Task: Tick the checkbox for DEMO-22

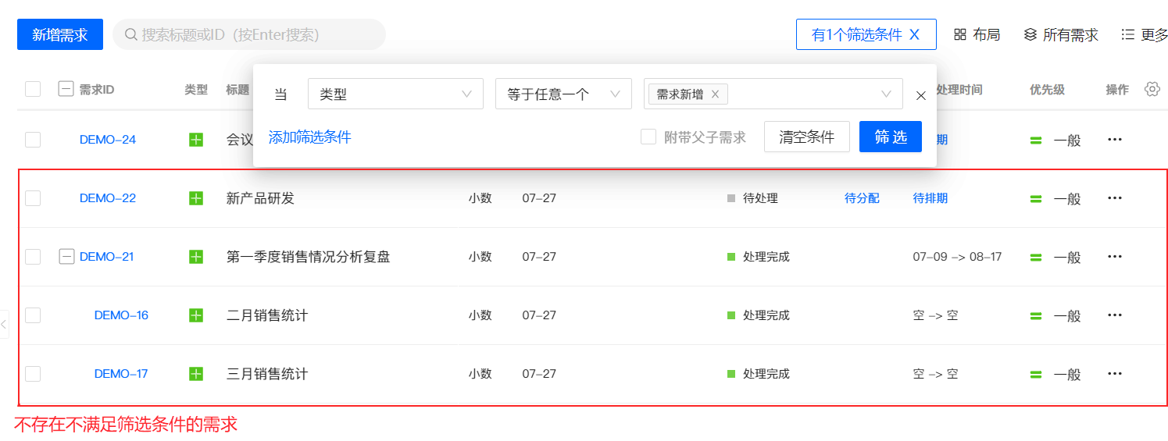Action: pyautogui.click(x=33, y=198)
